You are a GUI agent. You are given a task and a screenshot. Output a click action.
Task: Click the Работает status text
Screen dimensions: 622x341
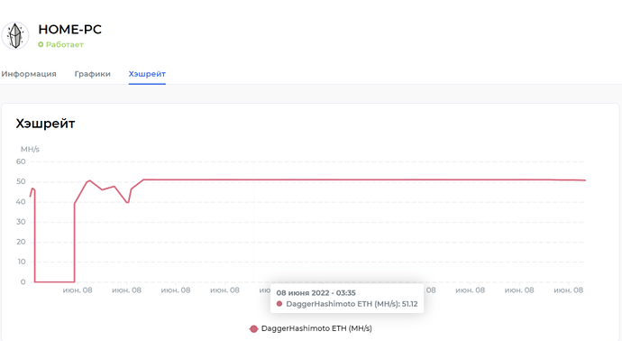click(65, 44)
